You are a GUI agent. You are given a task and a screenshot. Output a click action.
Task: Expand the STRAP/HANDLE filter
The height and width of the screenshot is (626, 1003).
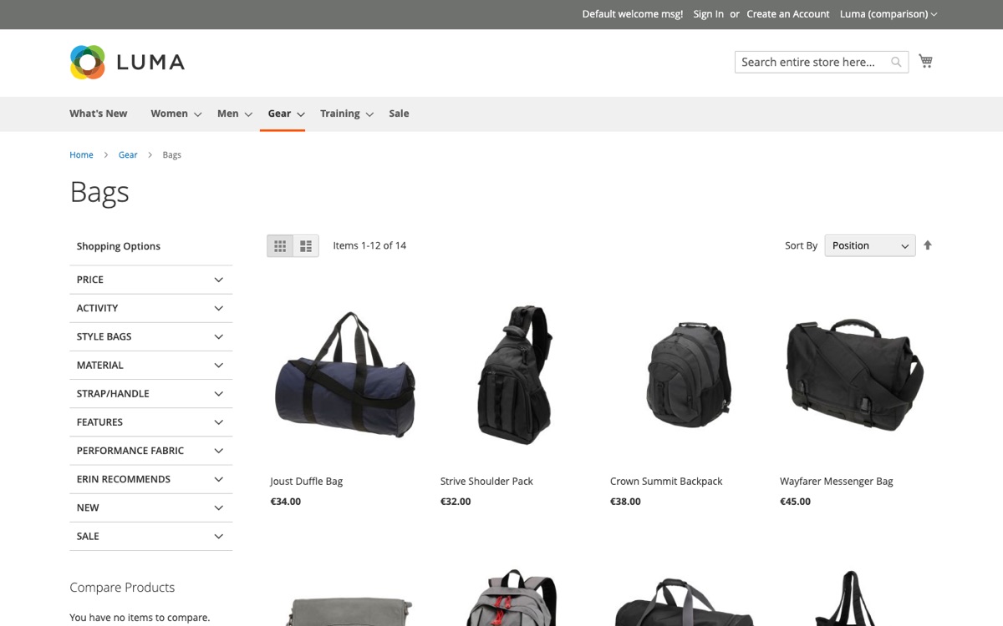tap(151, 393)
